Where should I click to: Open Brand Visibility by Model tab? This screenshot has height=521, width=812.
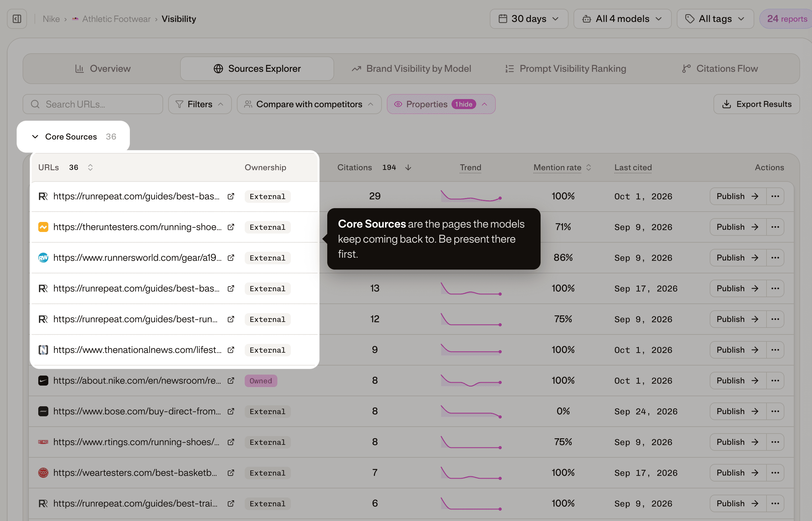(x=411, y=69)
